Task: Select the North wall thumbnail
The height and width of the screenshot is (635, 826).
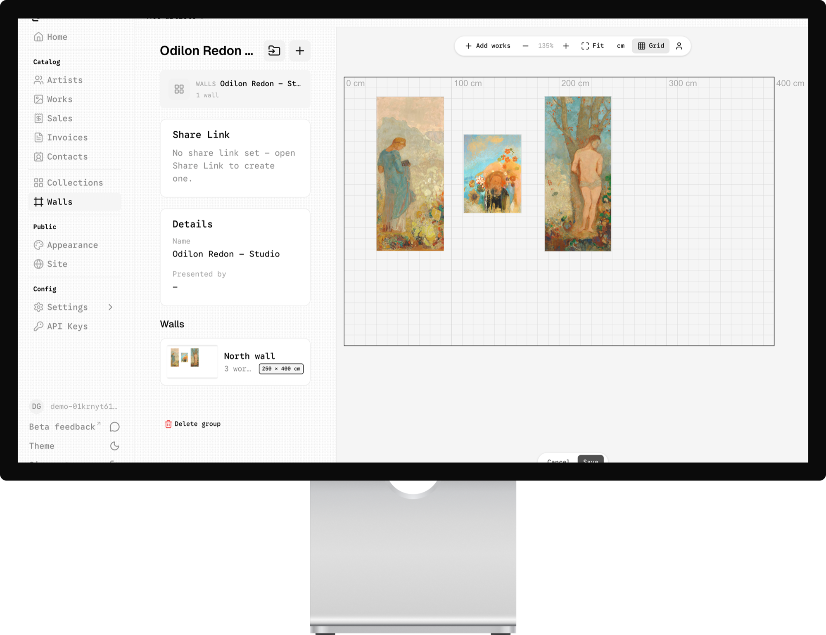Action: tap(192, 362)
